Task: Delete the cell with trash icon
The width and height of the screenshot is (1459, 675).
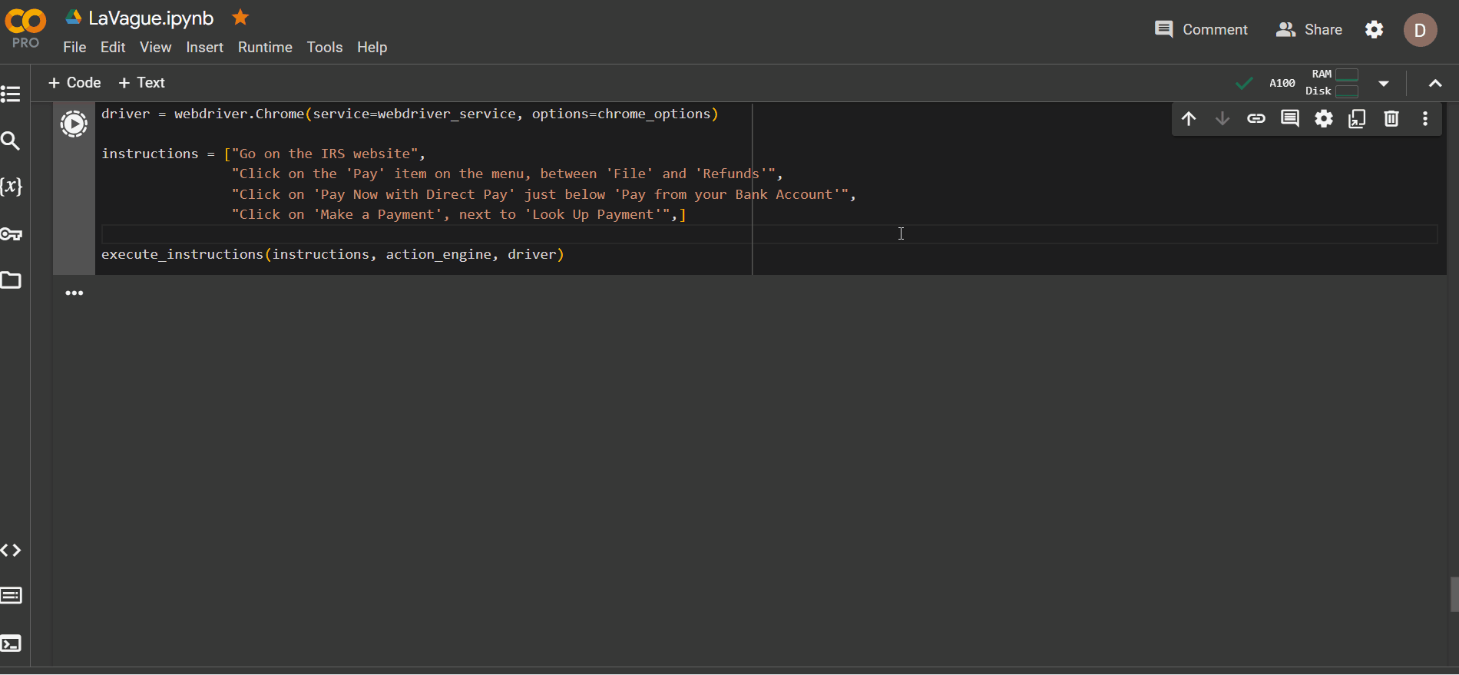Action: click(x=1391, y=118)
